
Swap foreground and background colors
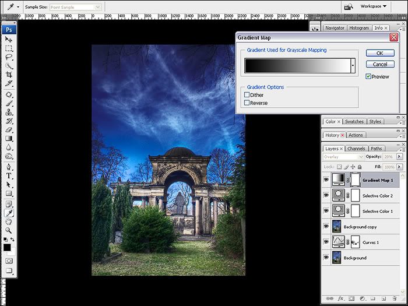tap(12, 239)
